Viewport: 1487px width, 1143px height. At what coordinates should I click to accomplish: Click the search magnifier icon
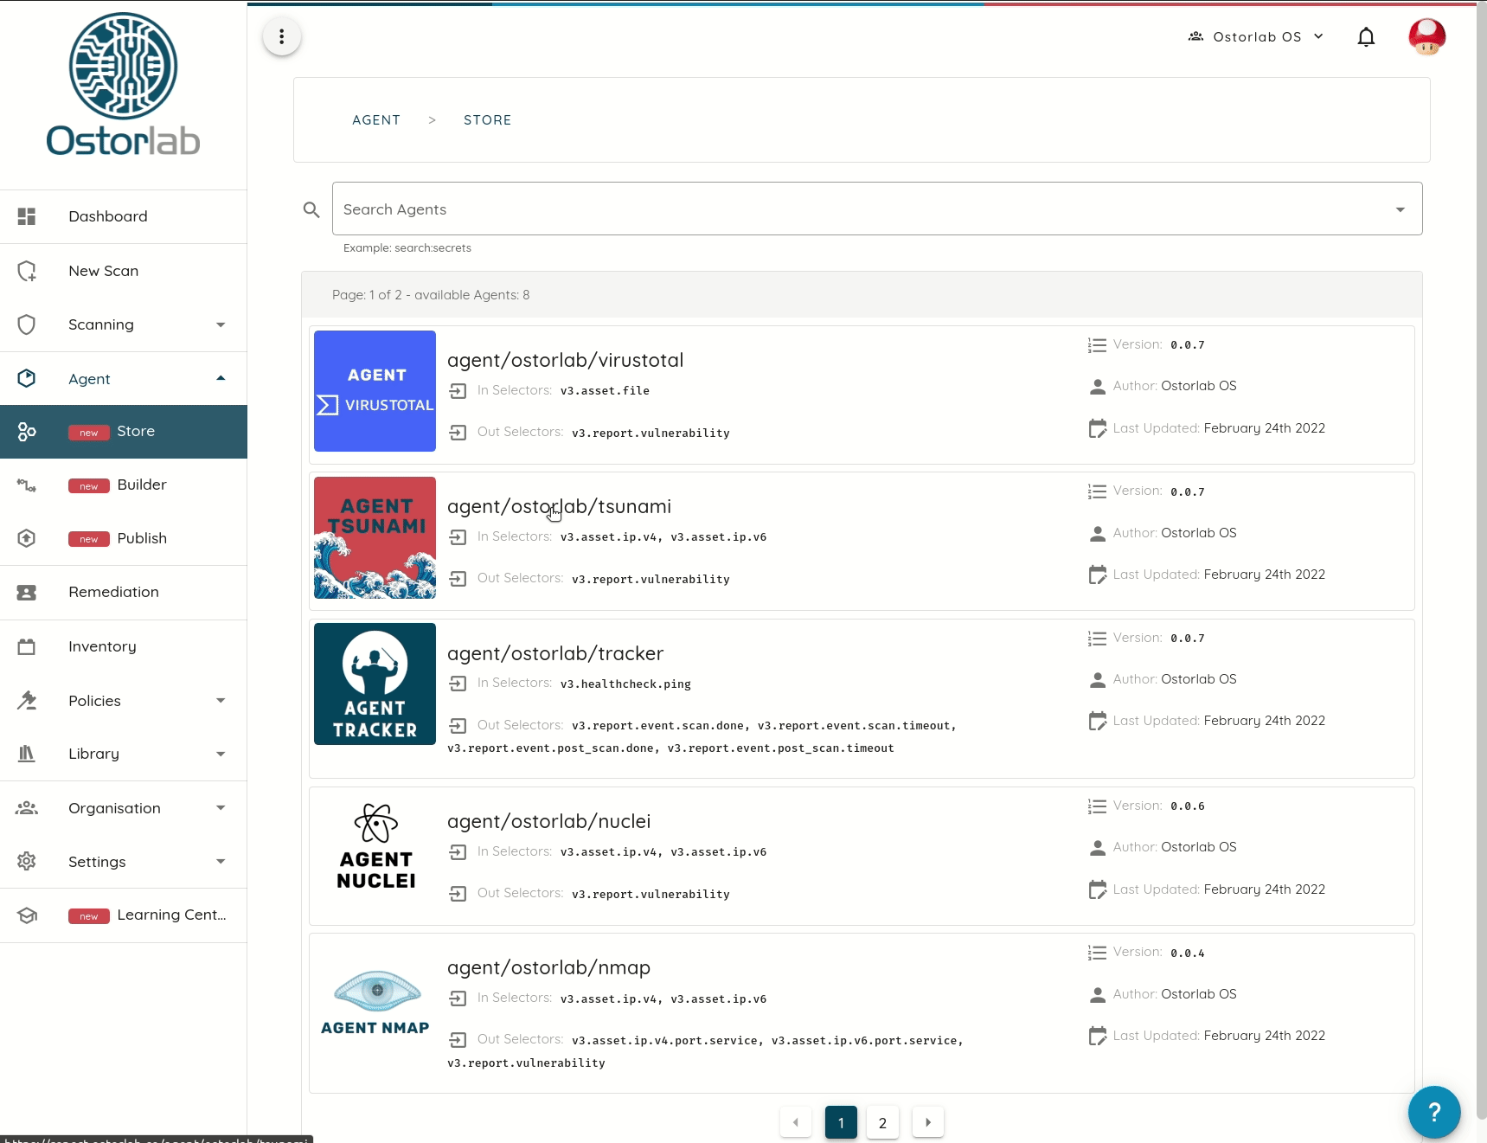[x=311, y=209]
